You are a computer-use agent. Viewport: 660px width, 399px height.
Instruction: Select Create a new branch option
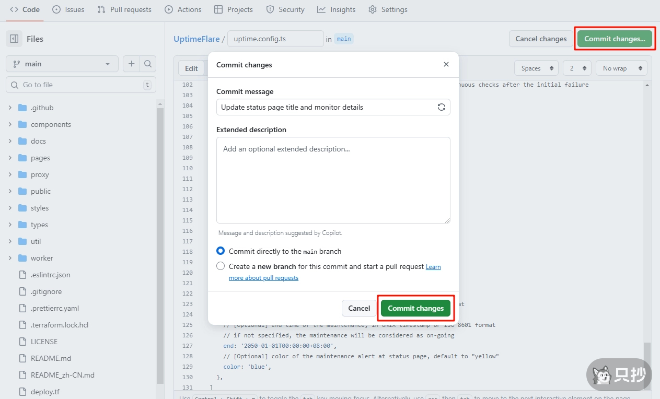pos(221,266)
